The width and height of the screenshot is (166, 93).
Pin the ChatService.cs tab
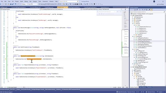(x=66, y=7)
